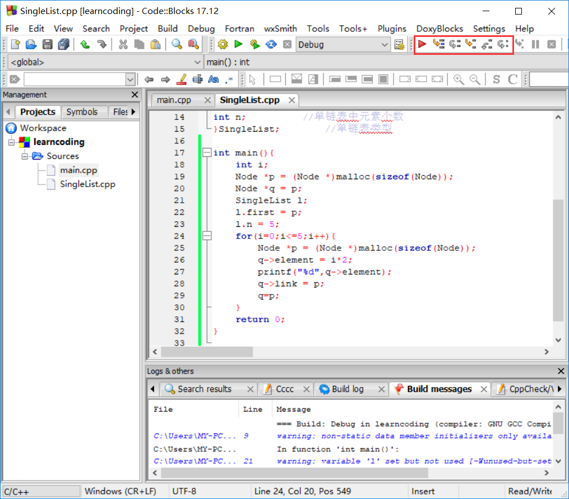This screenshot has height=499, width=569.
Task: Click the Next line debug icon
Action: click(454, 44)
